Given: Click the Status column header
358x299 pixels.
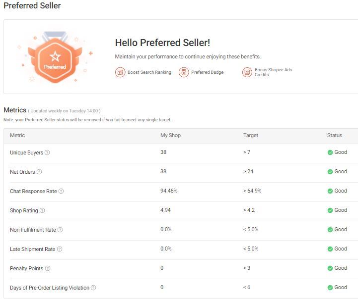Looking at the screenshot, I should [335, 135].
